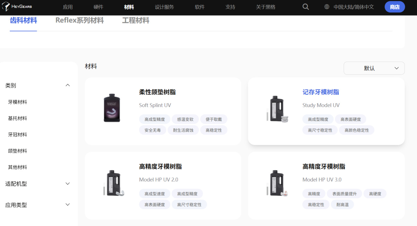Open the 应用 menu
Image resolution: width=417 pixels, height=226 pixels.
coord(68,7)
